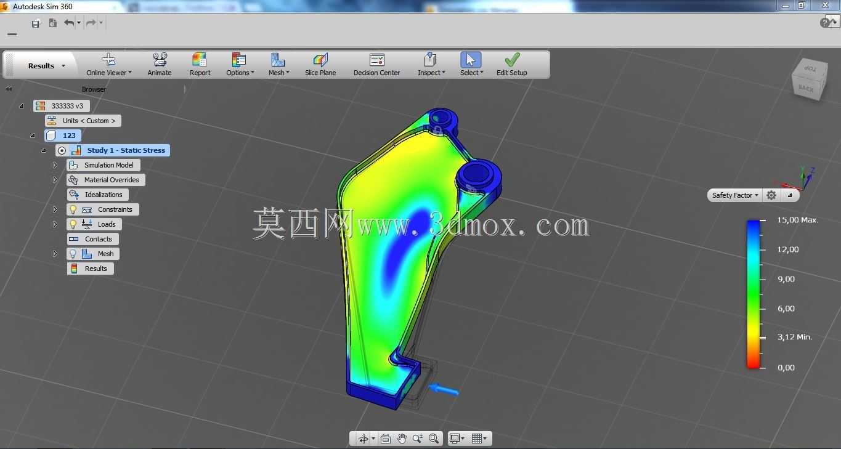Expand the Material Overrides node
The height and width of the screenshot is (449, 841).
(55, 180)
